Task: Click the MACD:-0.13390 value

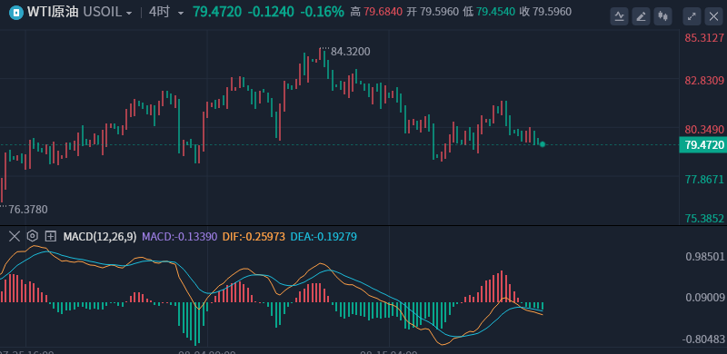Action: pos(179,237)
